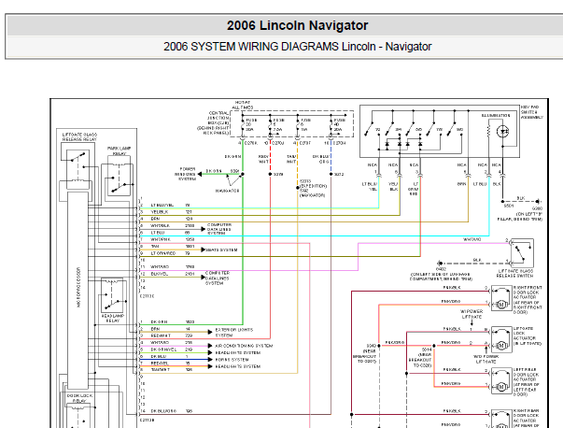Click the 'NAVIGATOR' label below S301 splice
This screenshot has width=563, height=428.
(227, 191)
